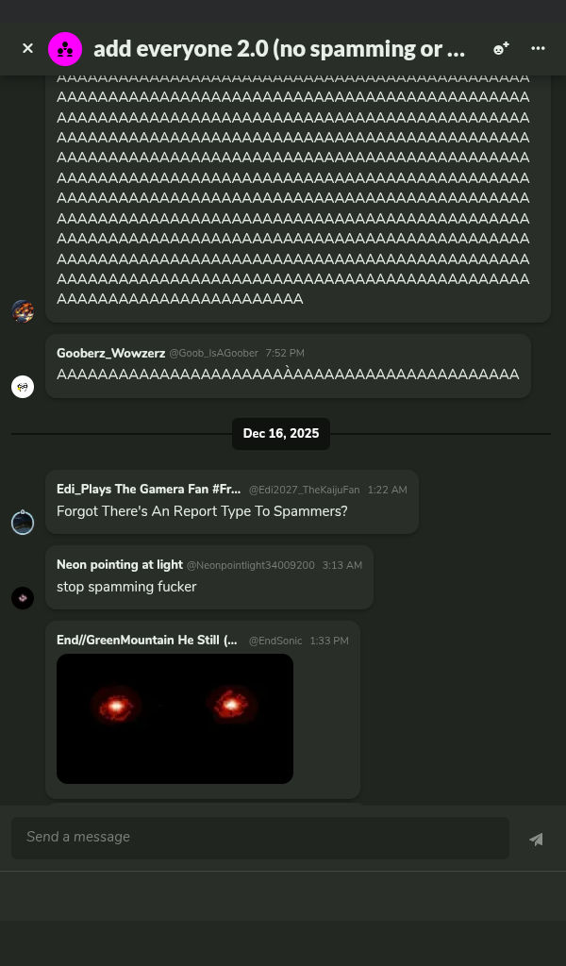Click the group chat title text
566x966 pixels.
[x=279, y=49]
